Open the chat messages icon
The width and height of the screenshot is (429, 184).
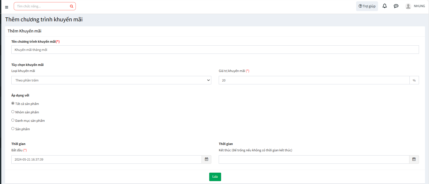tap(396, 6)
